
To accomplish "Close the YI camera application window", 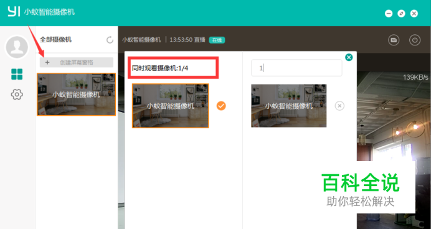I will click(x=414, y=13).
